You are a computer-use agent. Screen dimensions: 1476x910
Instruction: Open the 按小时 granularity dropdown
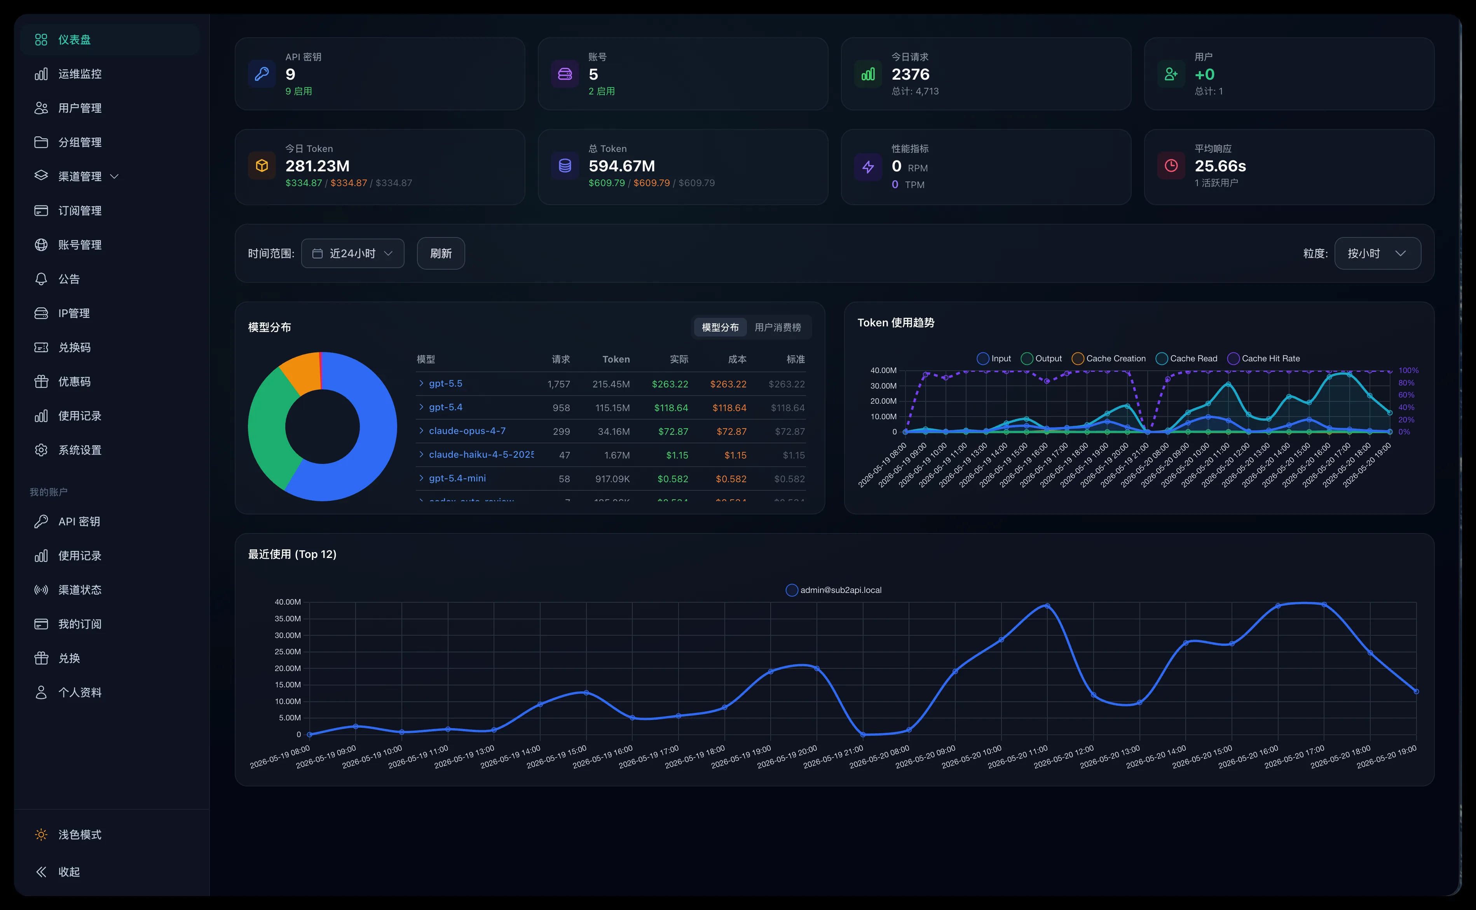1377,253
